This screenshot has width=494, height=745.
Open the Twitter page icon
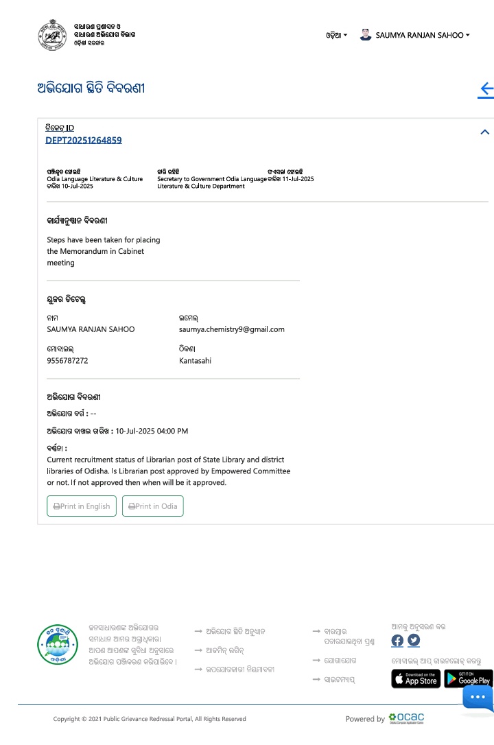click(x=414, y=641)
